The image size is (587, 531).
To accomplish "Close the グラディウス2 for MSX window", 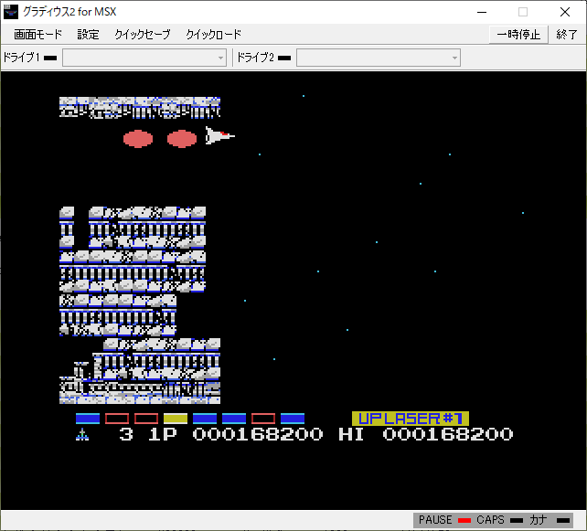I will point(565,12).
